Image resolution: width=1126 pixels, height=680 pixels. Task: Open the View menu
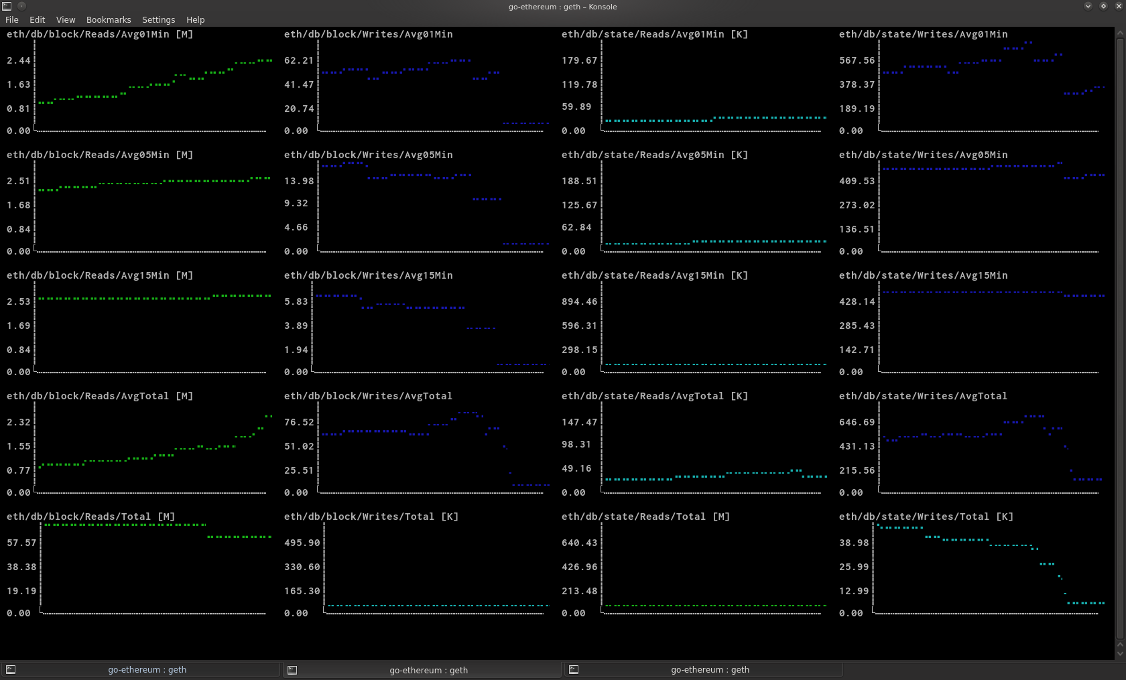pyautogui.click(x=66, y=20)
